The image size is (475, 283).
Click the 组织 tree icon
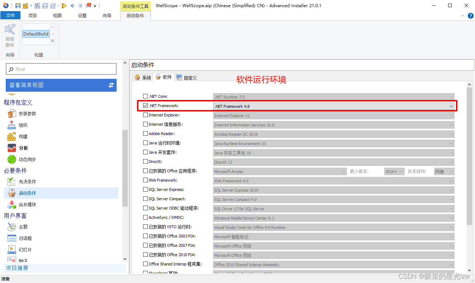click(12, 125)
